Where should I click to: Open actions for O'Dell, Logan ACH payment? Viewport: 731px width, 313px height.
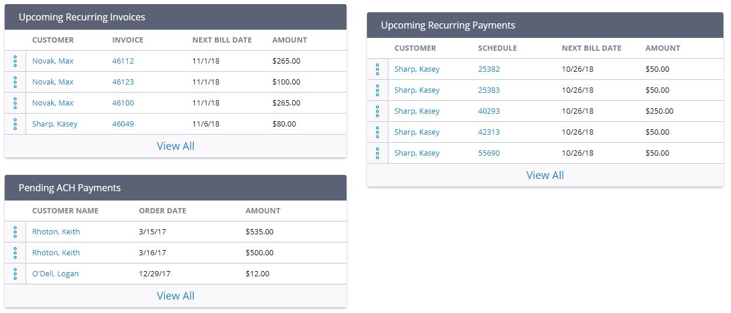pos(15,274)
